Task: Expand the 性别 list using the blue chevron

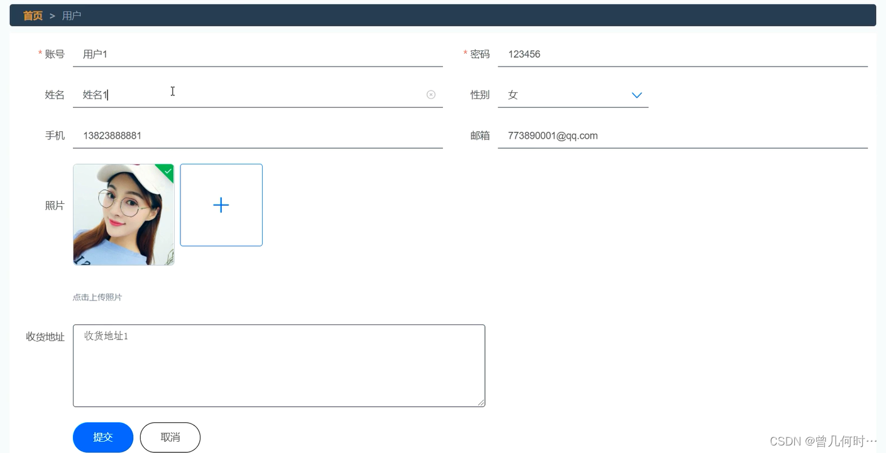Action: coord(637,95)
